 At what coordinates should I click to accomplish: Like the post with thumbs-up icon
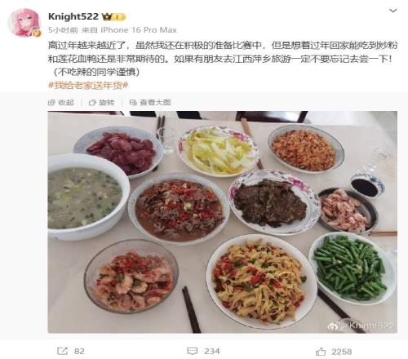point(321,352)
